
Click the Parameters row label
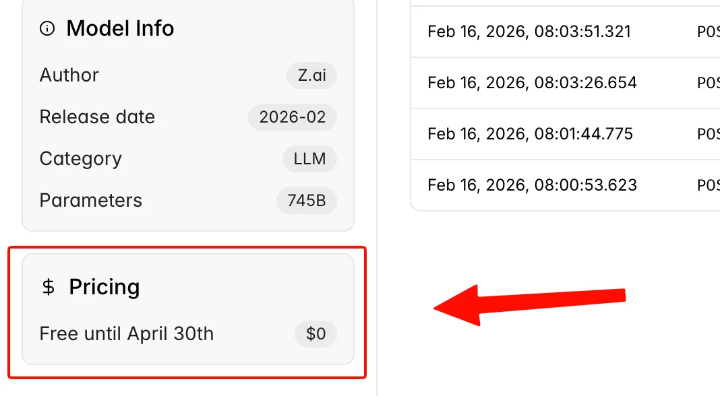point(90,200)
